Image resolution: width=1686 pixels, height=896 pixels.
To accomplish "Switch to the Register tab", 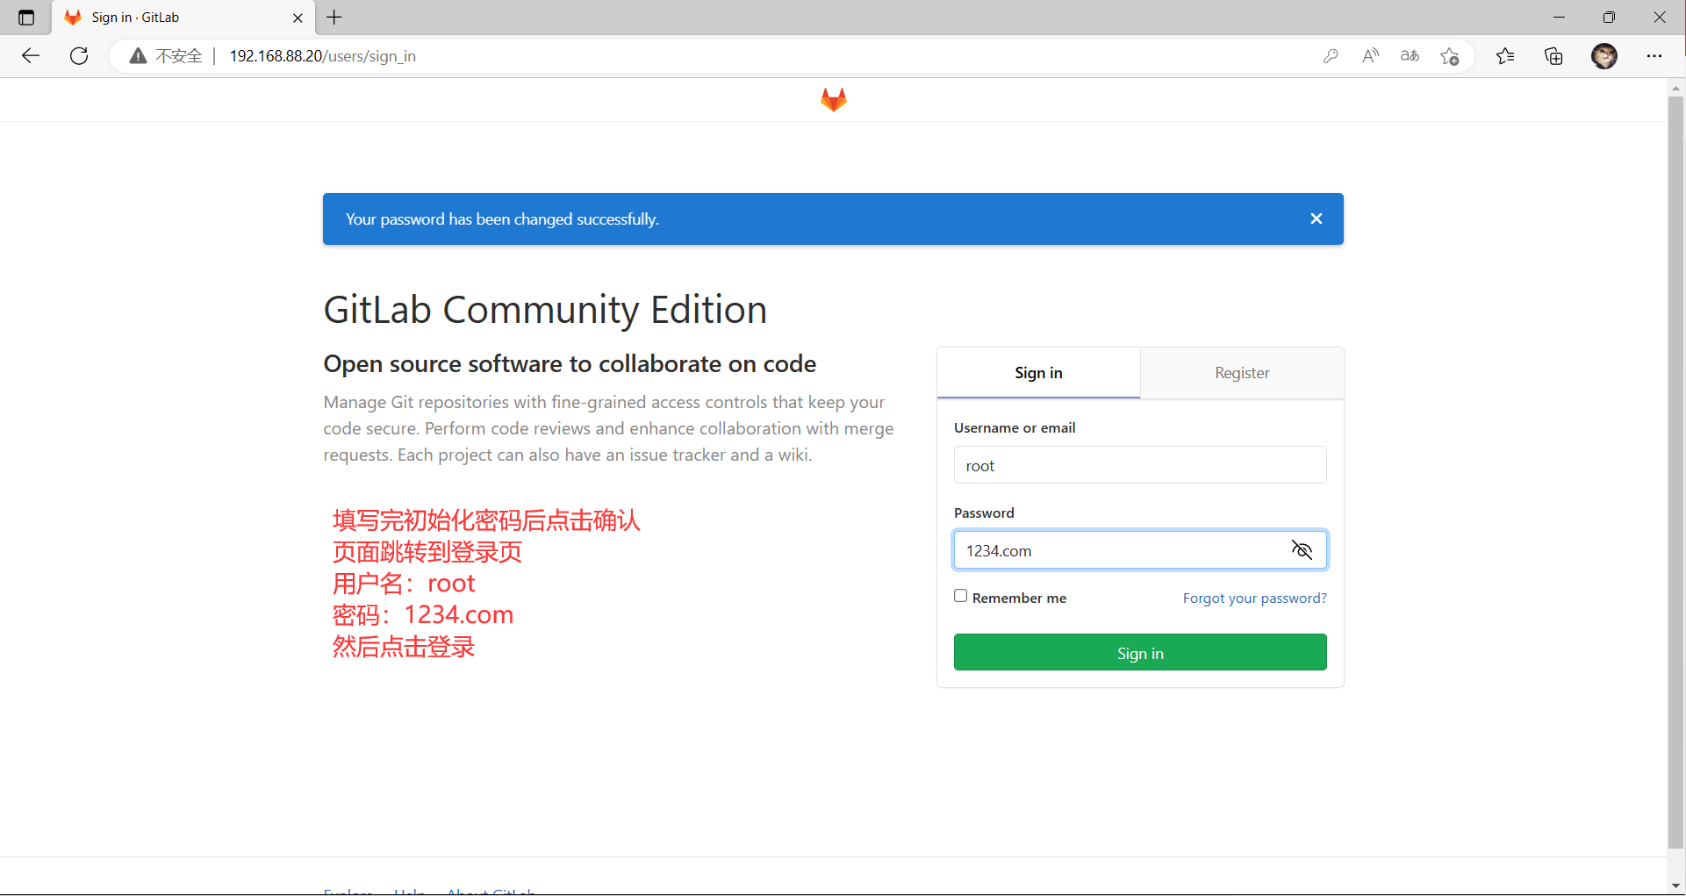I will tap(1241, 372).
